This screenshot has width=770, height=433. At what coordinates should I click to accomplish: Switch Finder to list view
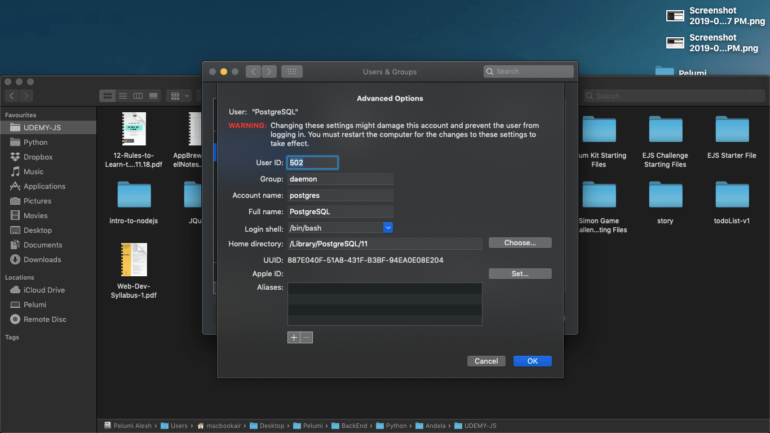(122, 96)
